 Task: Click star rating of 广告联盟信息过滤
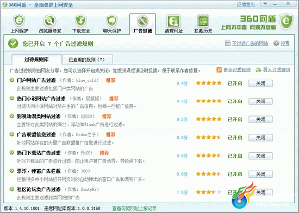click(x=209, y=137)
